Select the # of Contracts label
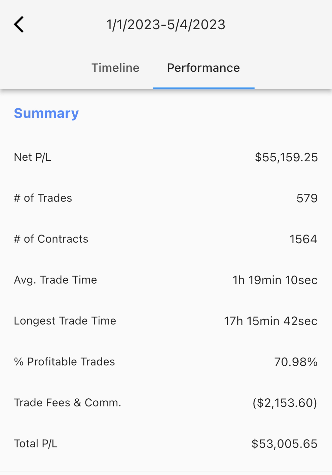 click(x=51, y=239)
